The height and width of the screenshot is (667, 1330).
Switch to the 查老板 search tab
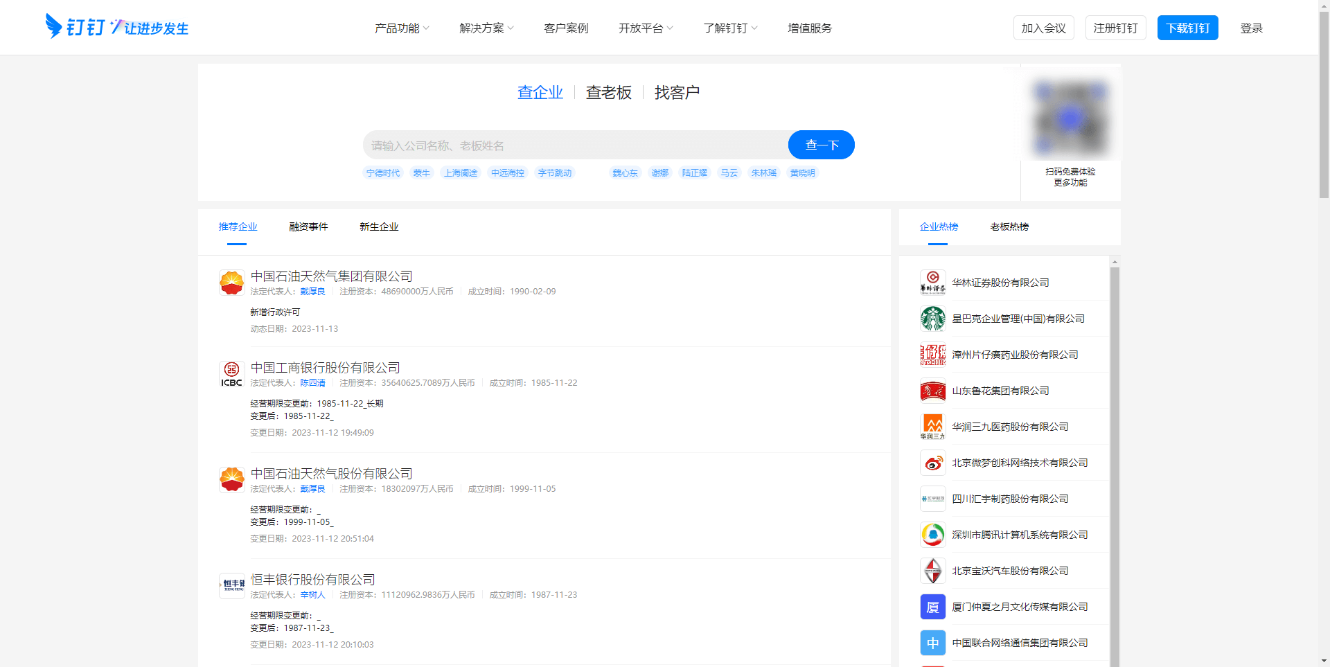point(608,91)
